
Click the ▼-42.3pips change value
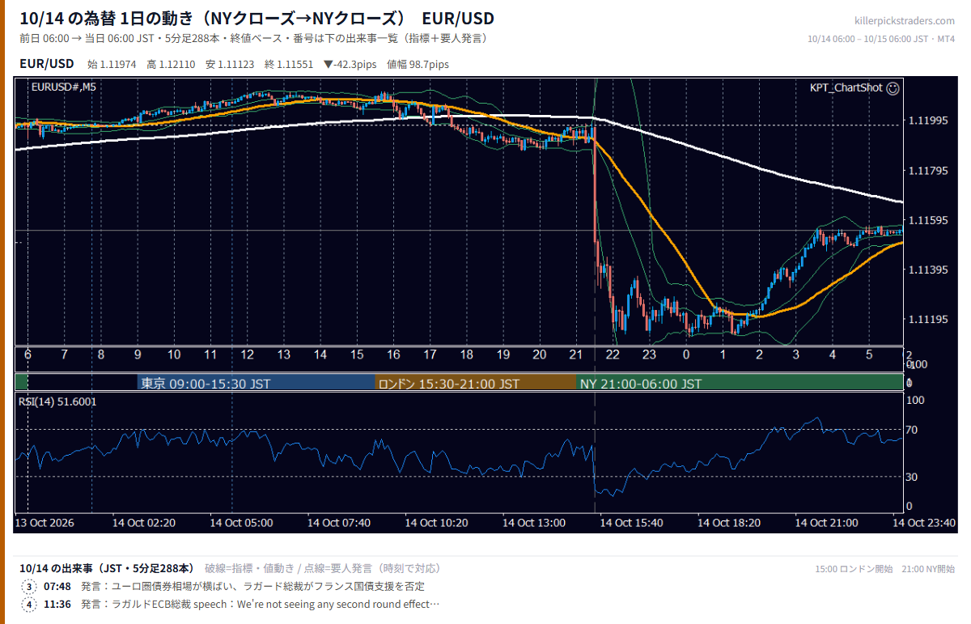(351, 65)
